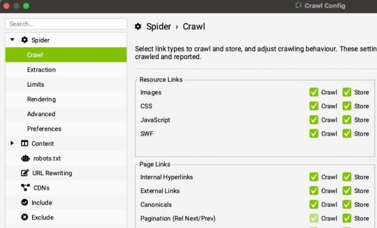Image resolution: width=377 pixels, height=228 pixels.
Task: Toggle Crawl checkbox for SWF
Action: (314, 134)
